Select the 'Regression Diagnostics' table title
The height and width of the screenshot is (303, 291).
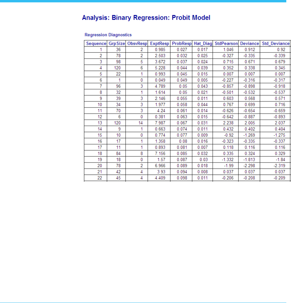108,35
